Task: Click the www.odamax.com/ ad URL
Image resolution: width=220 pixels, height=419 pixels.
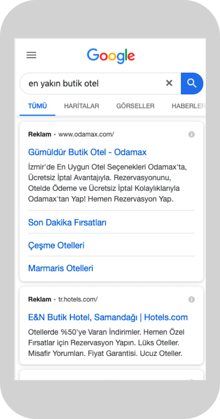Action: coord(86,134)
